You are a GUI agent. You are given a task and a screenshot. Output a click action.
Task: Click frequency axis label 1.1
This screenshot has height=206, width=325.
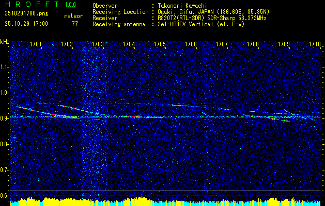[5, 67]
